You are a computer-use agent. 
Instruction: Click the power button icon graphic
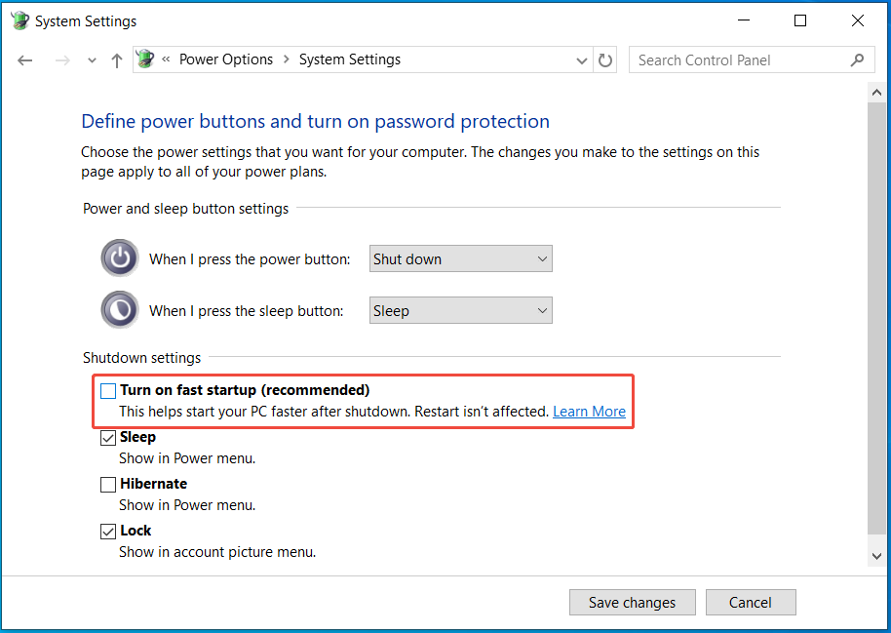coord(119,257)
